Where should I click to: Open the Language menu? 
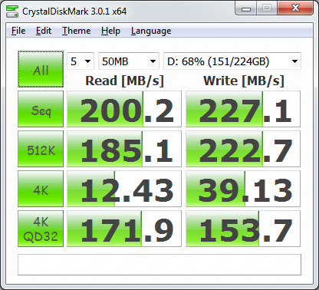[x=151, y=31]
